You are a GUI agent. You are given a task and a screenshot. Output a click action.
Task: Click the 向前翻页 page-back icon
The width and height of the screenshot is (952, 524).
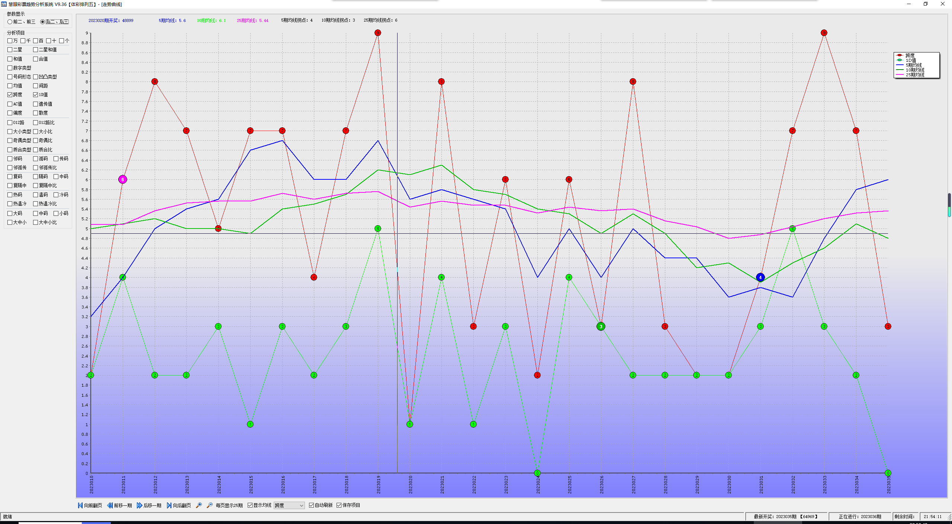point(80,505)
